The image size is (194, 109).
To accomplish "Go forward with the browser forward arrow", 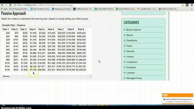I will click(x=6, y=5).
